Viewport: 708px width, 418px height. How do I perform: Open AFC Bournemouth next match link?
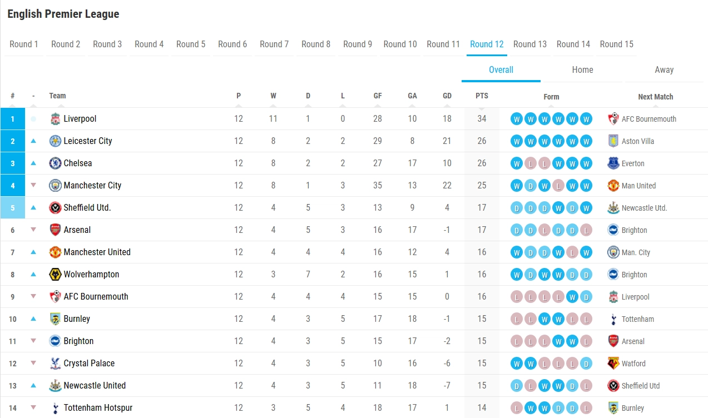(x=649, y=119)
